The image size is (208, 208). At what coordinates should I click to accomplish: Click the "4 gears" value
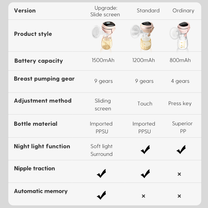180,81
